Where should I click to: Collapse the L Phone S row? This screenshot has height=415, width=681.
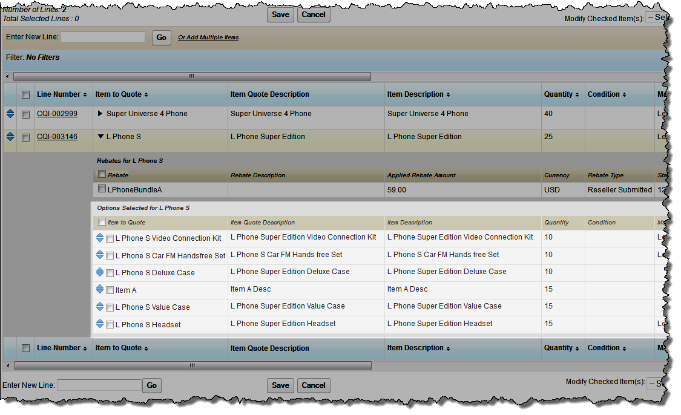(100, 137)
